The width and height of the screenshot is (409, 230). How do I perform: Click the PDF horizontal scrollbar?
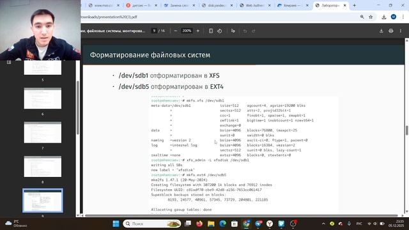pos(242,216)
